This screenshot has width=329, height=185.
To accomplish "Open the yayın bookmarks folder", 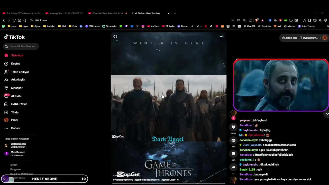I will point(12,26).
